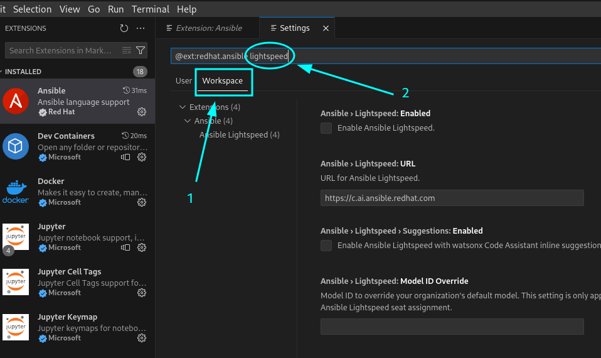This screenshot has height=358, width=601.
Task: Collapse the Extensions (4) tree node
Action: (183, 107)
